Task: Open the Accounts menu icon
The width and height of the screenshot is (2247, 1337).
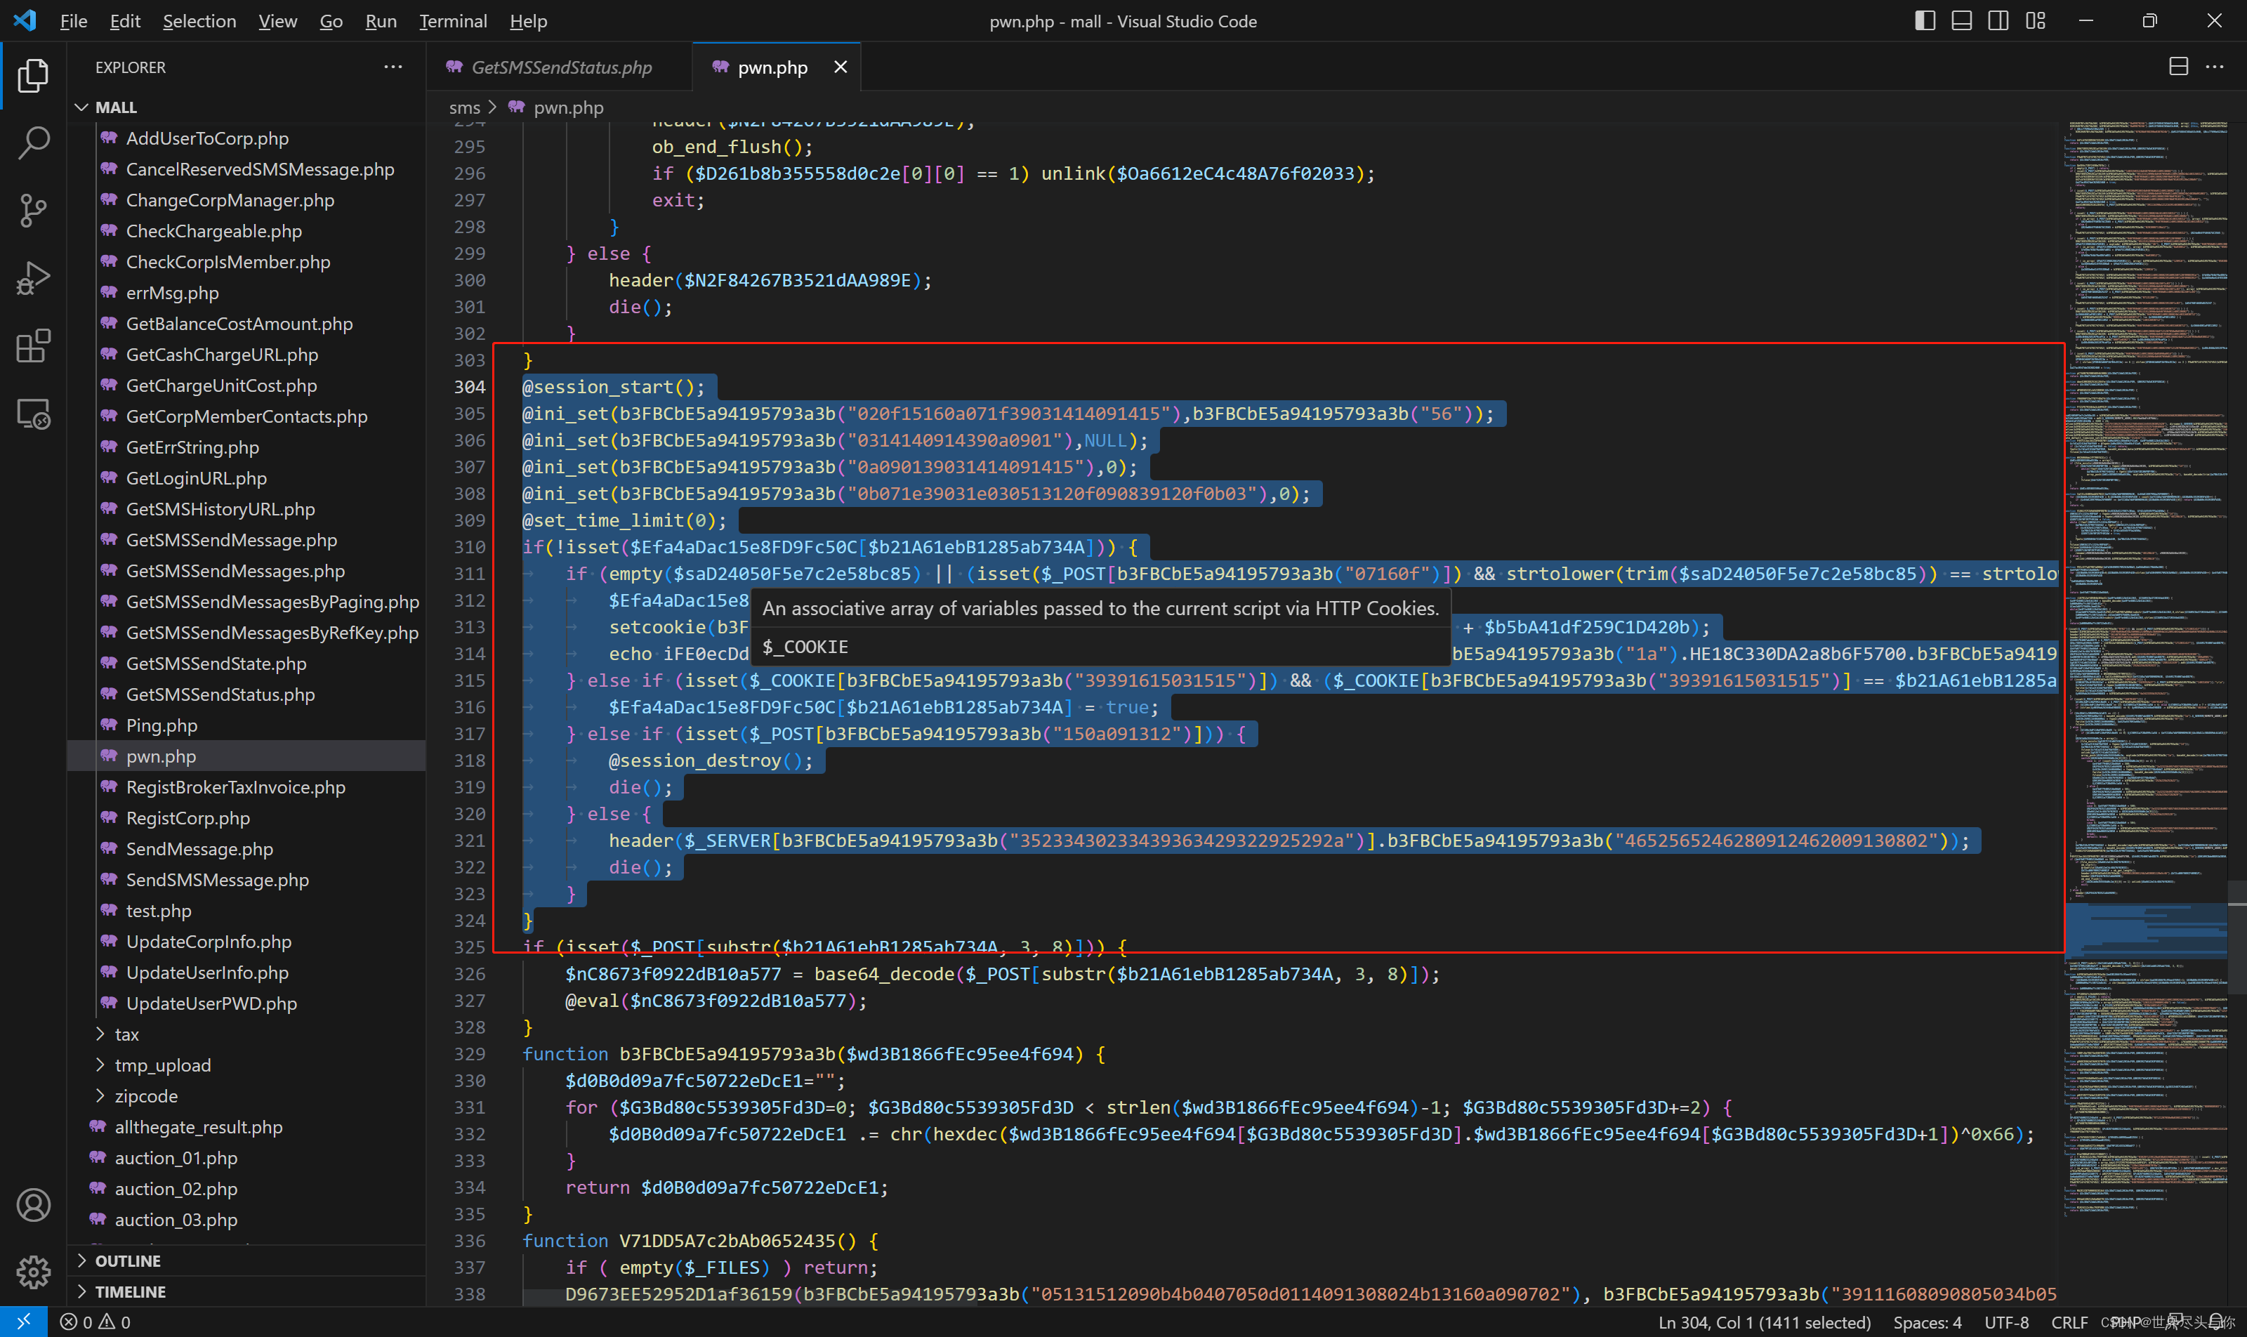Action: (33, 1204)
